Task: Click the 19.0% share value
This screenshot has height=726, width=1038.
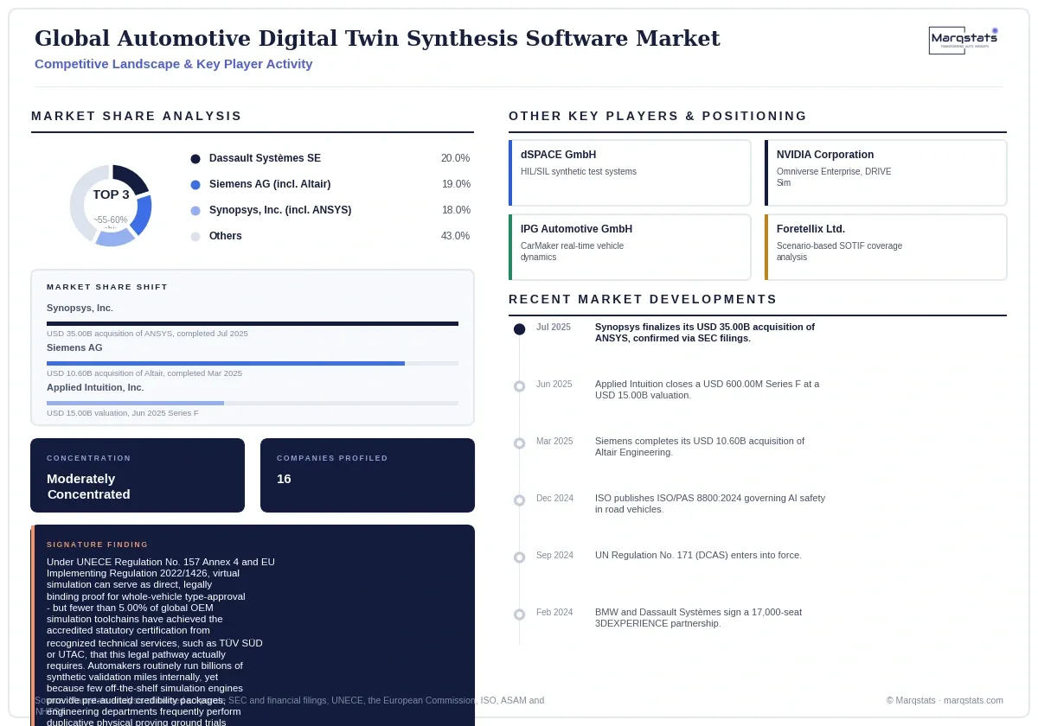Action: [455, 184]
